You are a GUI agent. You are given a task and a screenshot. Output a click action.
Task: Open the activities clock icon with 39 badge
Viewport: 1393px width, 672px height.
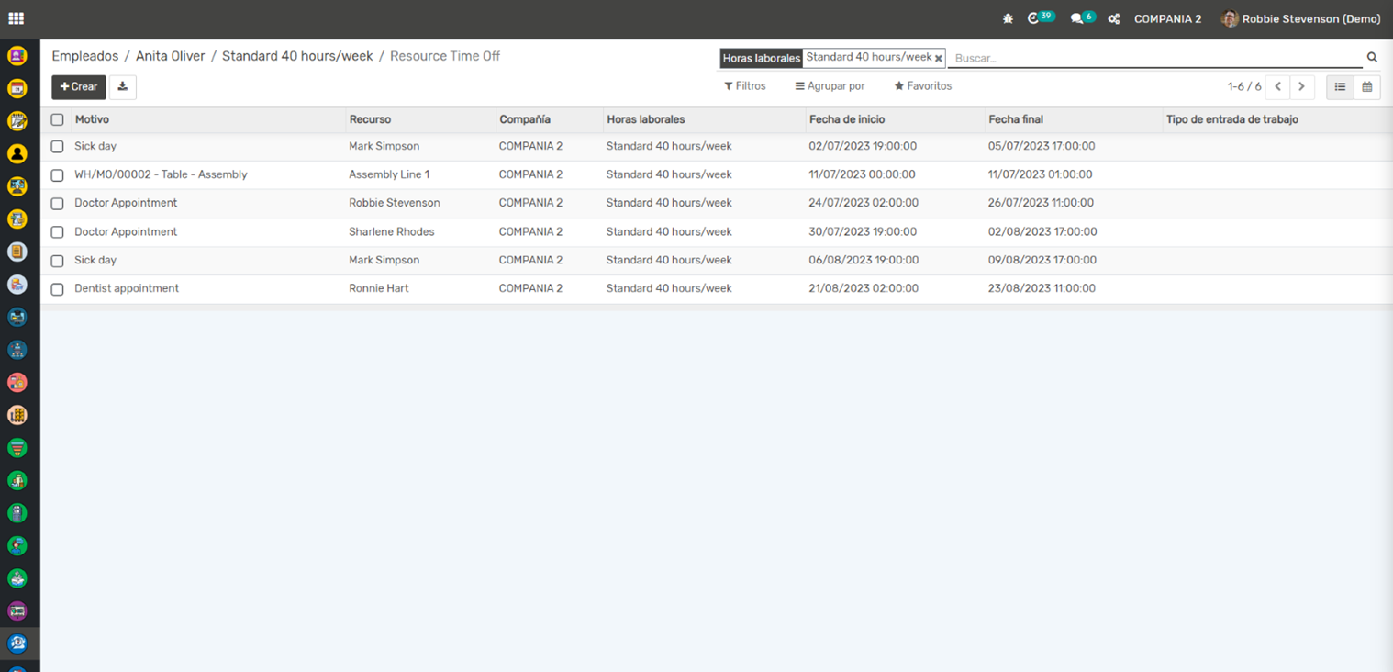point(1034,18)
